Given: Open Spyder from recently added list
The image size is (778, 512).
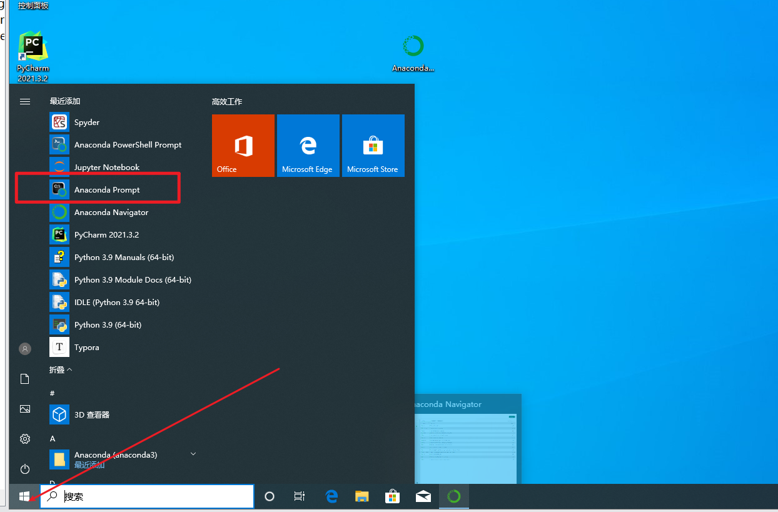Looking at the screenshot, I should (x=122, y=123).
